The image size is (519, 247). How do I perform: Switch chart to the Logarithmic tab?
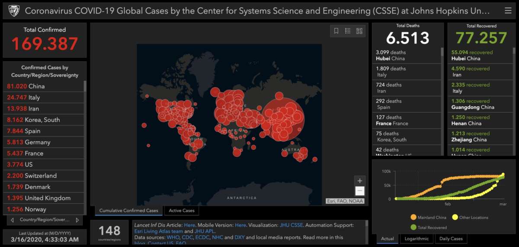[416, 239]
